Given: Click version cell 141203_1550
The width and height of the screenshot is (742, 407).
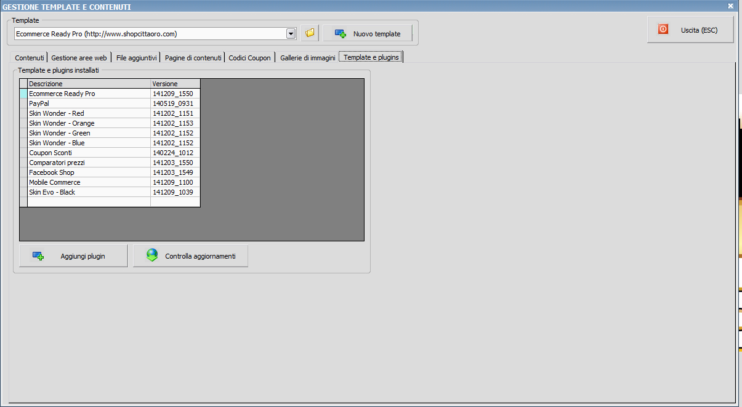Looking at the screenshot, I should coord(175,163).
